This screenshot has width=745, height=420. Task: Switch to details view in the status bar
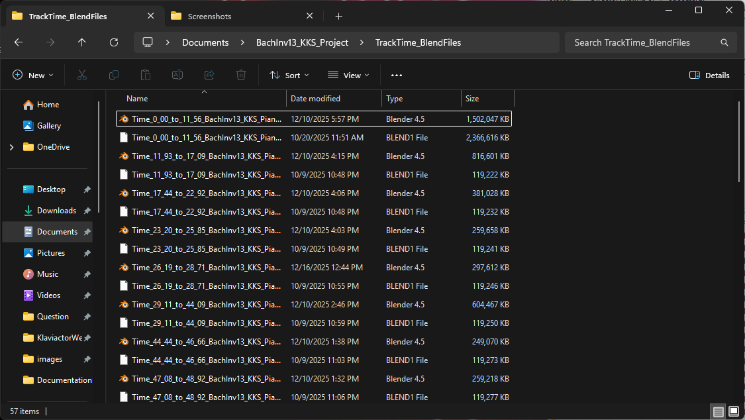point(718,411)
